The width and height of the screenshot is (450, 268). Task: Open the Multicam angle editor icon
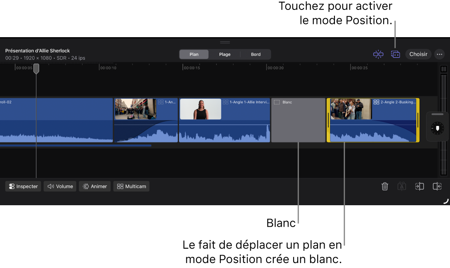(x=131, y=186)
